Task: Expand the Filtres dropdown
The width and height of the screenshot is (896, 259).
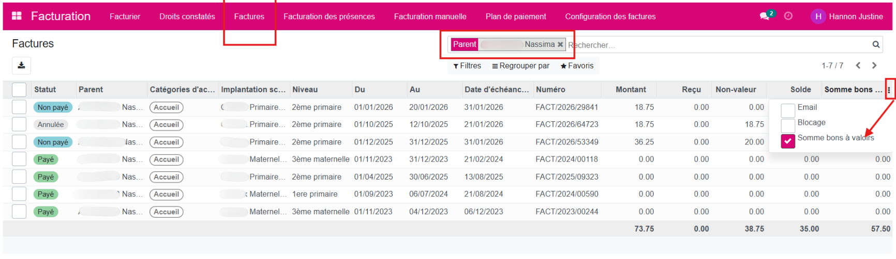Action: (x=467, y=66)
